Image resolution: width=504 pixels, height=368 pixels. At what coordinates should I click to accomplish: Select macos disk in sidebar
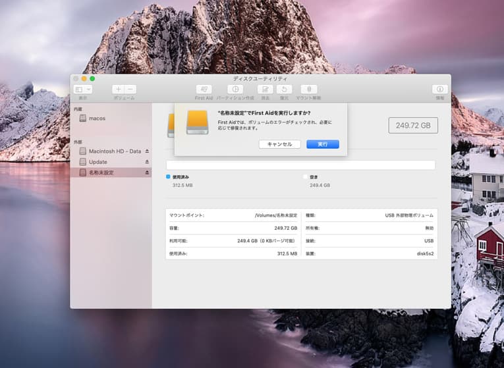click(97, 118)
